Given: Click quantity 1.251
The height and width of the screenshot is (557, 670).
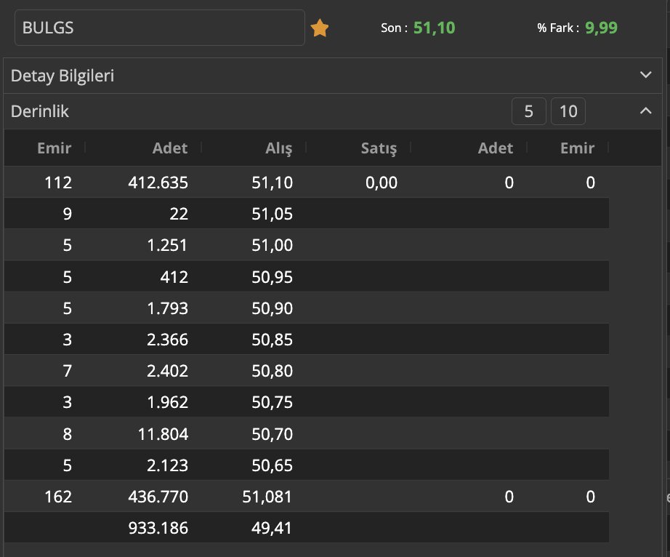Looking at the screenshot, I should 167,245.
